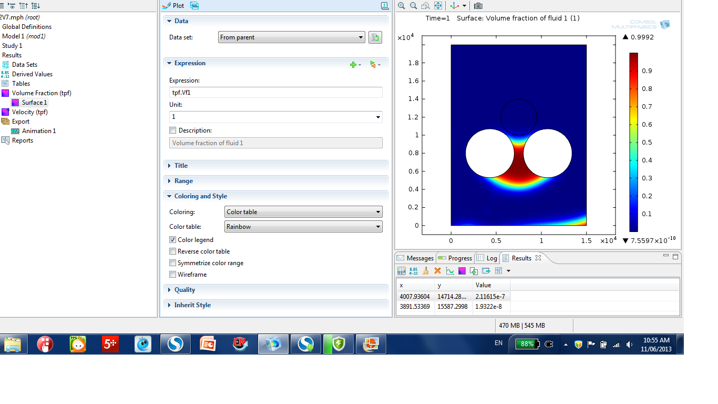The image size is (718, 404).
Task: Click the green plus icon in Expression section
Action: click(x=354, y=64)
